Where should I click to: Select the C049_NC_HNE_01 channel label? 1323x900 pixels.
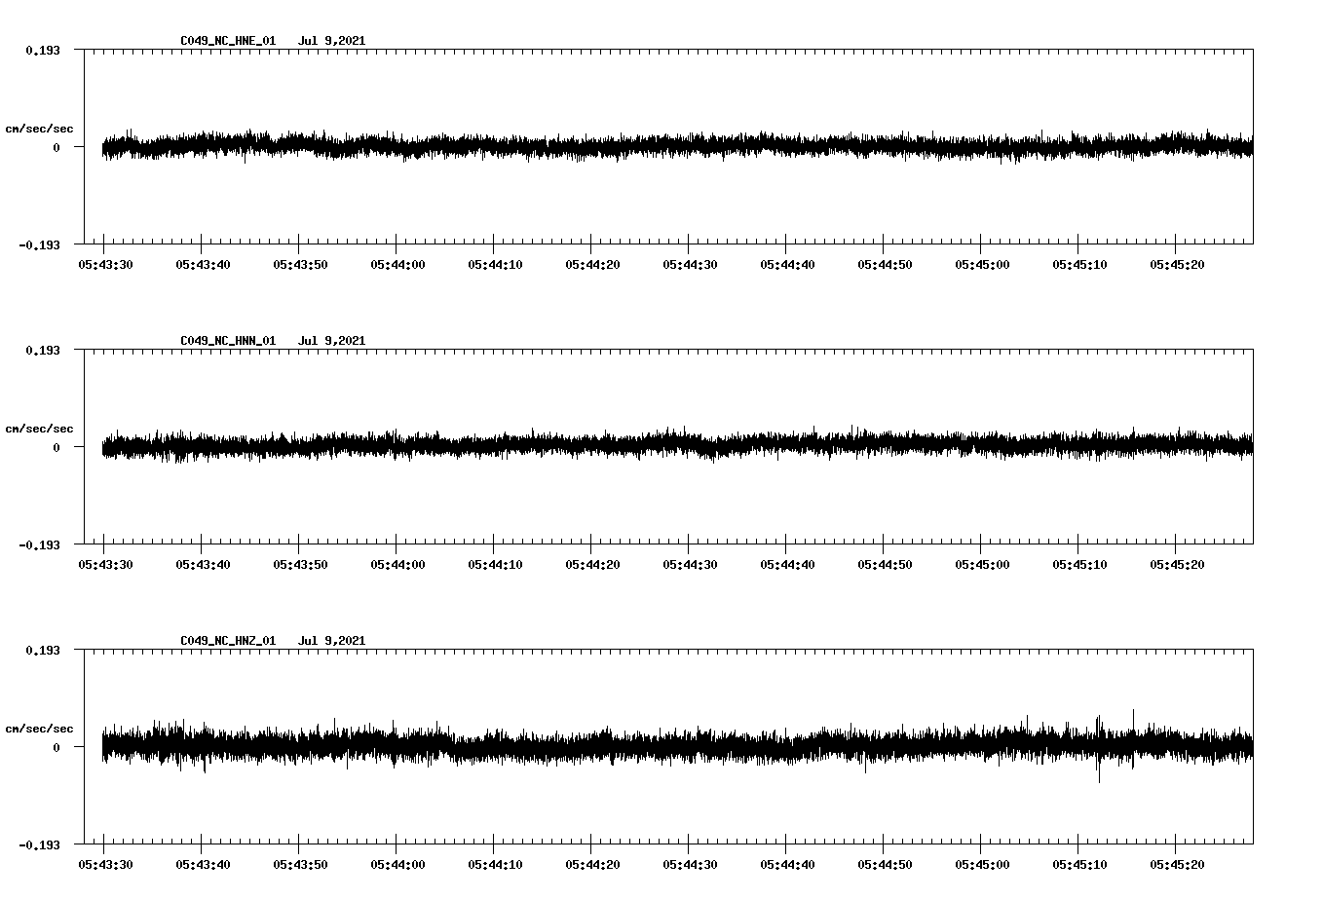[226, 41]
